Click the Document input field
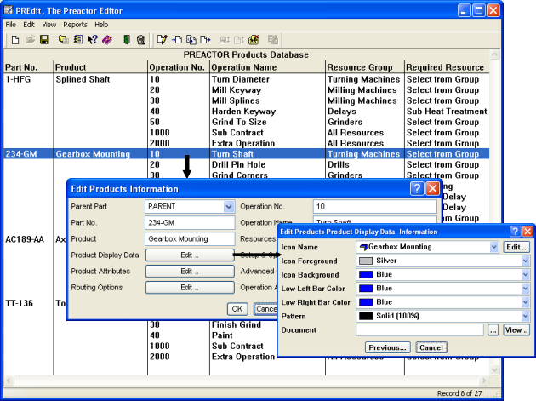 click(x=419, y=330)
